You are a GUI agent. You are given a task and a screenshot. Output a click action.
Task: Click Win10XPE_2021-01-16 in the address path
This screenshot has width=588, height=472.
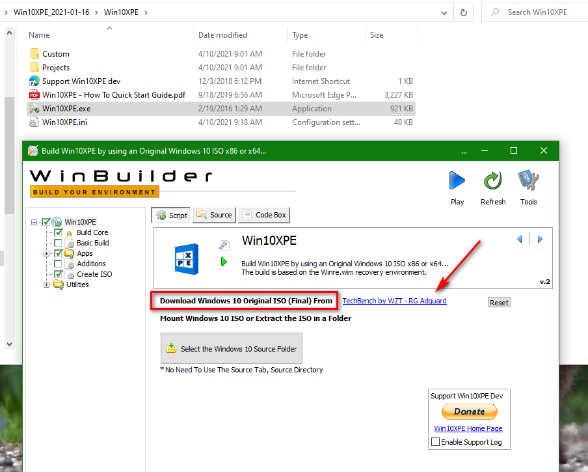click(51, 12)
